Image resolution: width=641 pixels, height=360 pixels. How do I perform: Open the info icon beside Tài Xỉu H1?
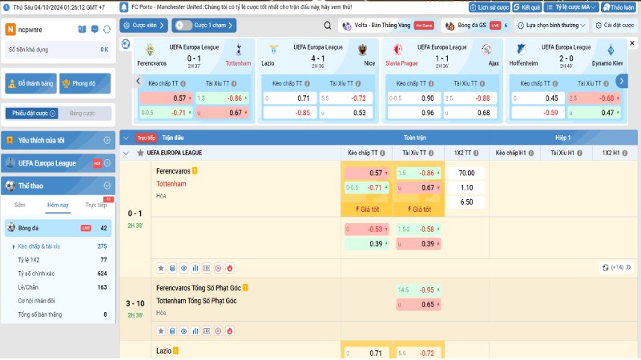click(x=579, y=153)
